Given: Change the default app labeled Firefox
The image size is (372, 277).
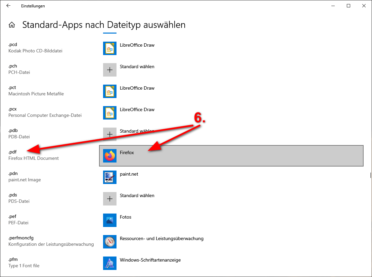Looking at the screenshot, I should click(231, 156).
